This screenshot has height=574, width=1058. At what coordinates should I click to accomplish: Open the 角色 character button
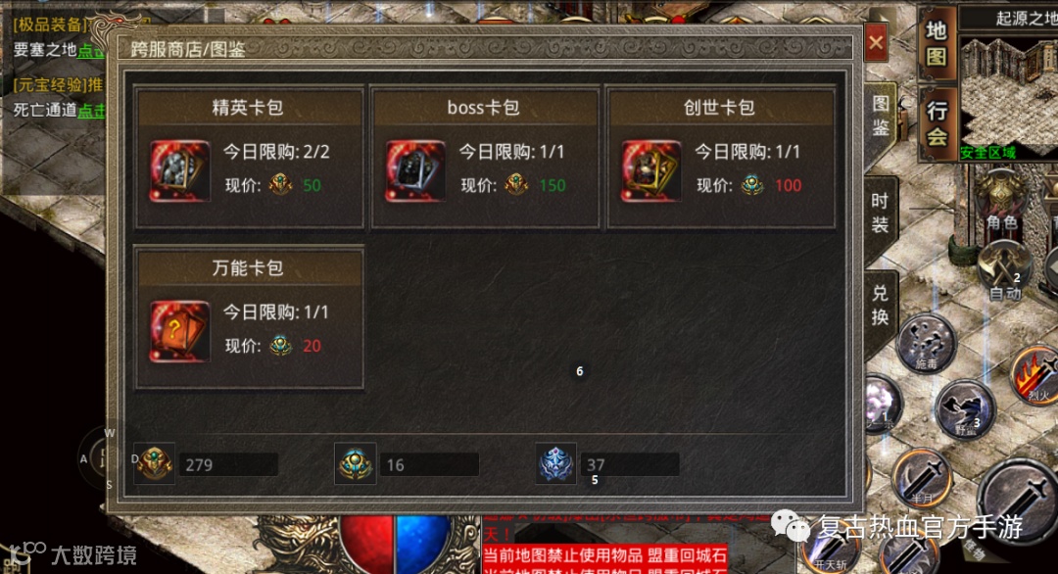1001,203
